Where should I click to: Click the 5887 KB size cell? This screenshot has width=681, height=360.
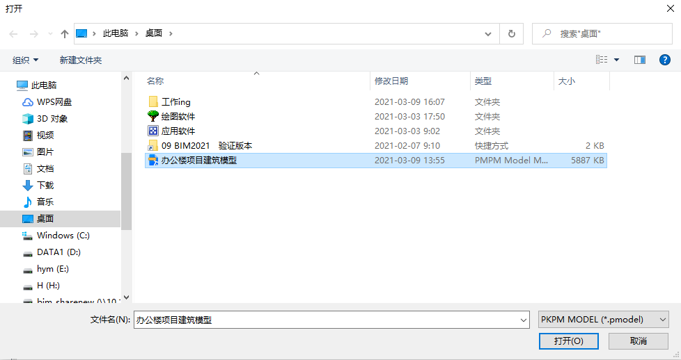(587, 160)
